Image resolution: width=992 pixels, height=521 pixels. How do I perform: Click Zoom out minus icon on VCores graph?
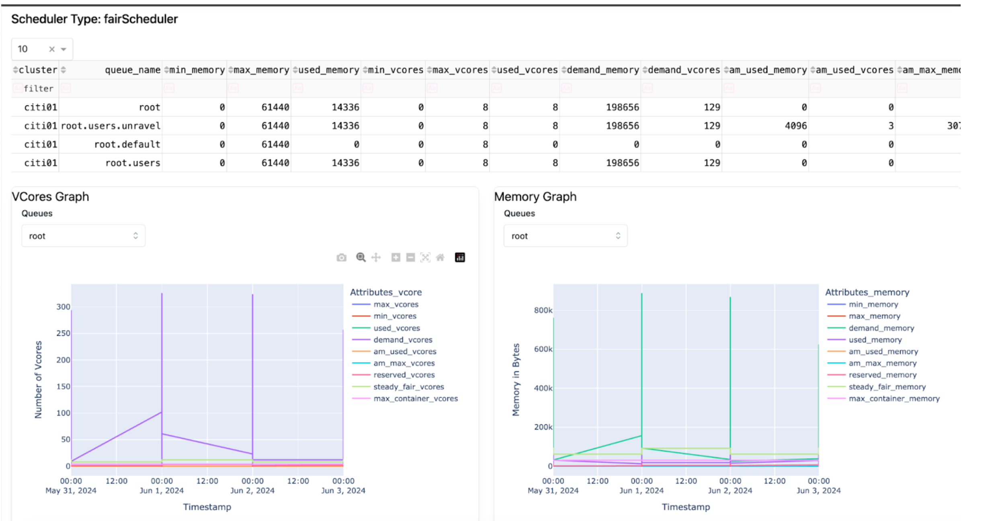[x=410, y=257]
